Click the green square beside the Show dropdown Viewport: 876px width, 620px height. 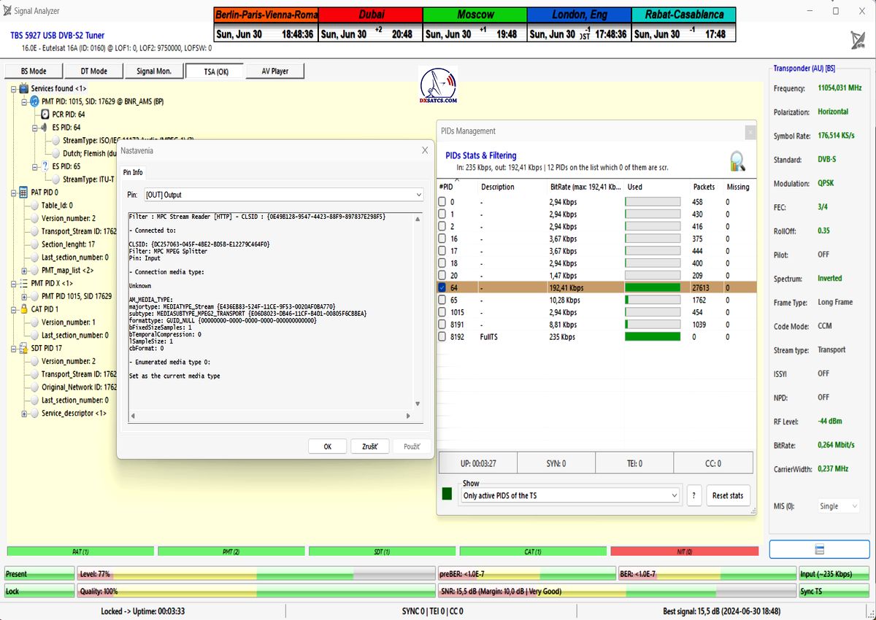click(447, 495)
